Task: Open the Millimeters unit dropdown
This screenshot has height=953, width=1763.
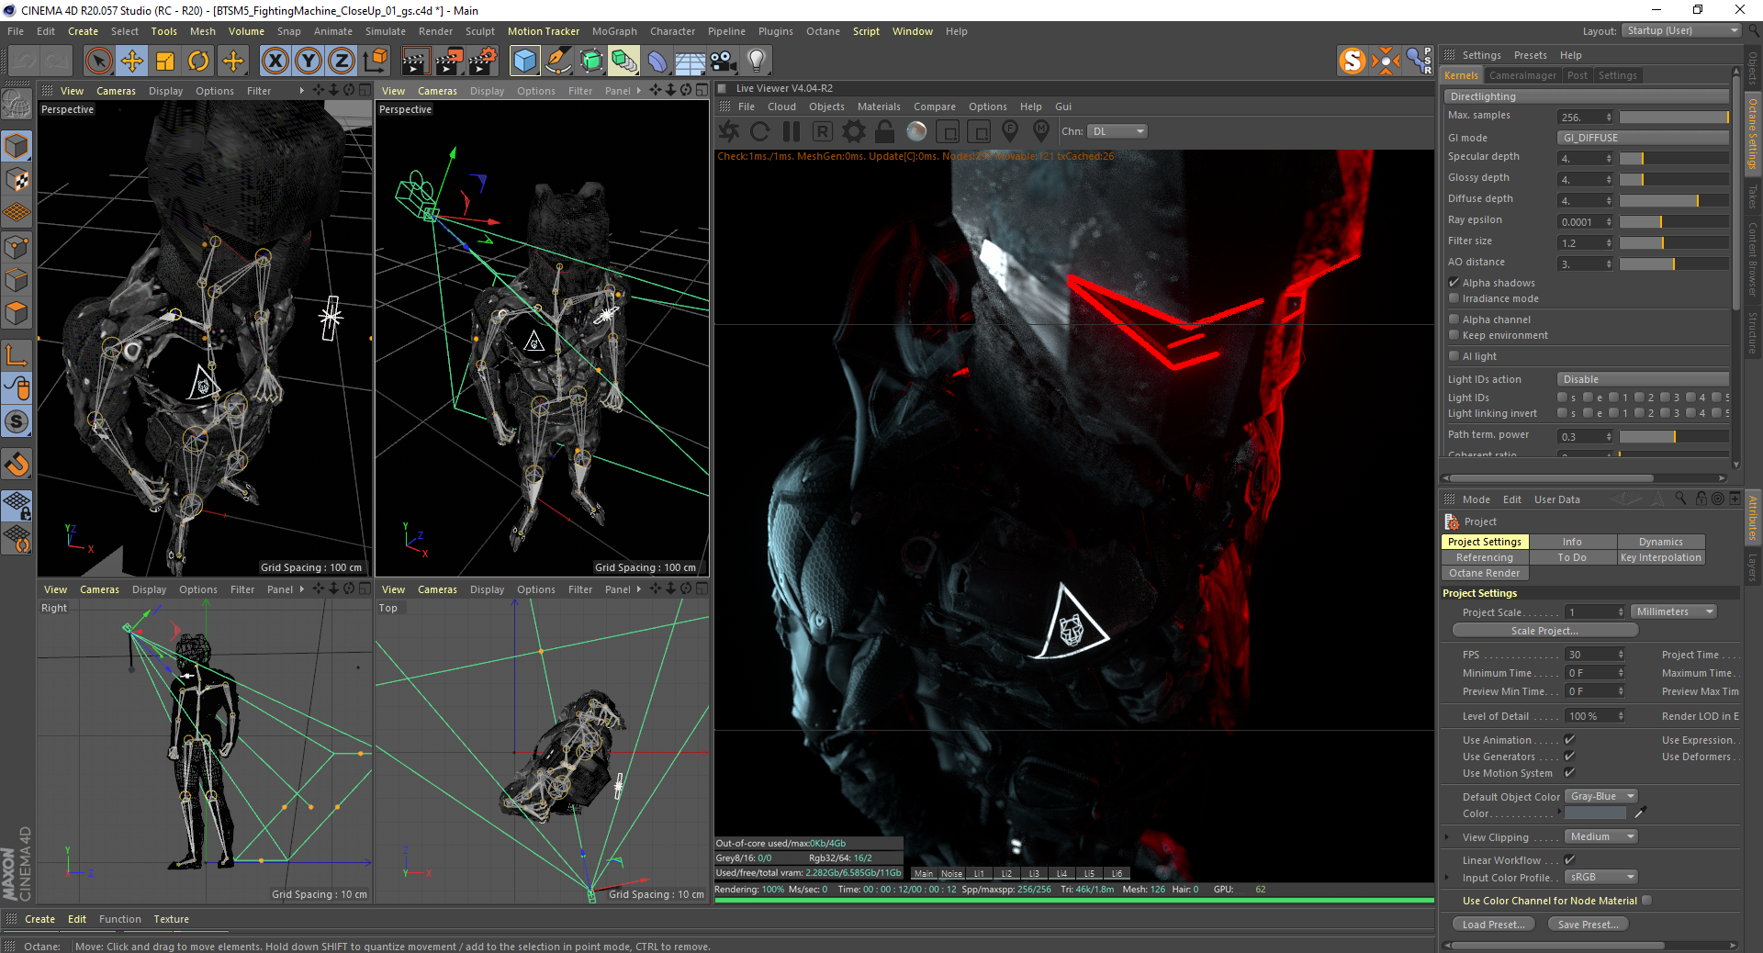Action: (1674, 612)
